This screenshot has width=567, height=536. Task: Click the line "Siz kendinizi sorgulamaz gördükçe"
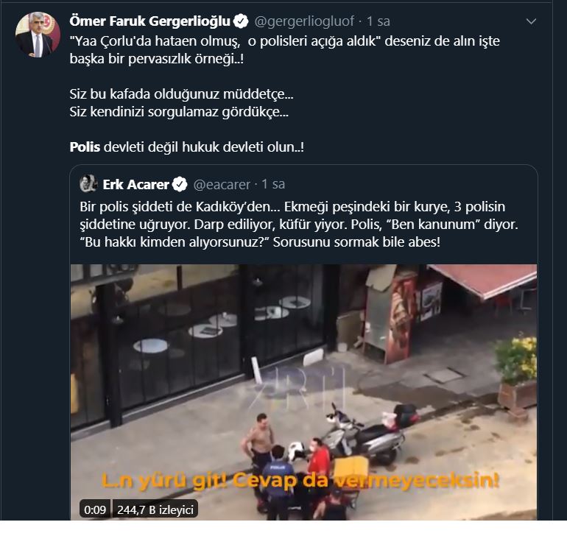(178, 113)
